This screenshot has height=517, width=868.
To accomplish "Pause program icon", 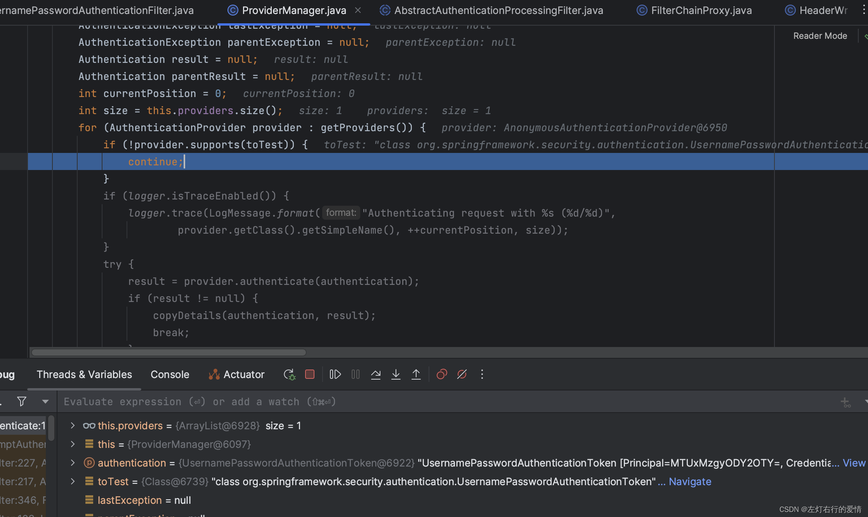I will [x=355, y=375].
